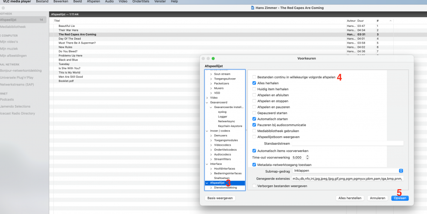This screenshot has width=427, height=214.
Task: Click the Basis weergeven button
Action: pyautogui.click(x=220, y=198)
